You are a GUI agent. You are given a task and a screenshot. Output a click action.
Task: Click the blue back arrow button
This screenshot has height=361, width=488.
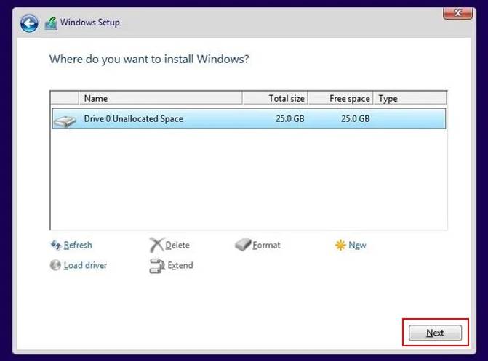tap(29, 23)
